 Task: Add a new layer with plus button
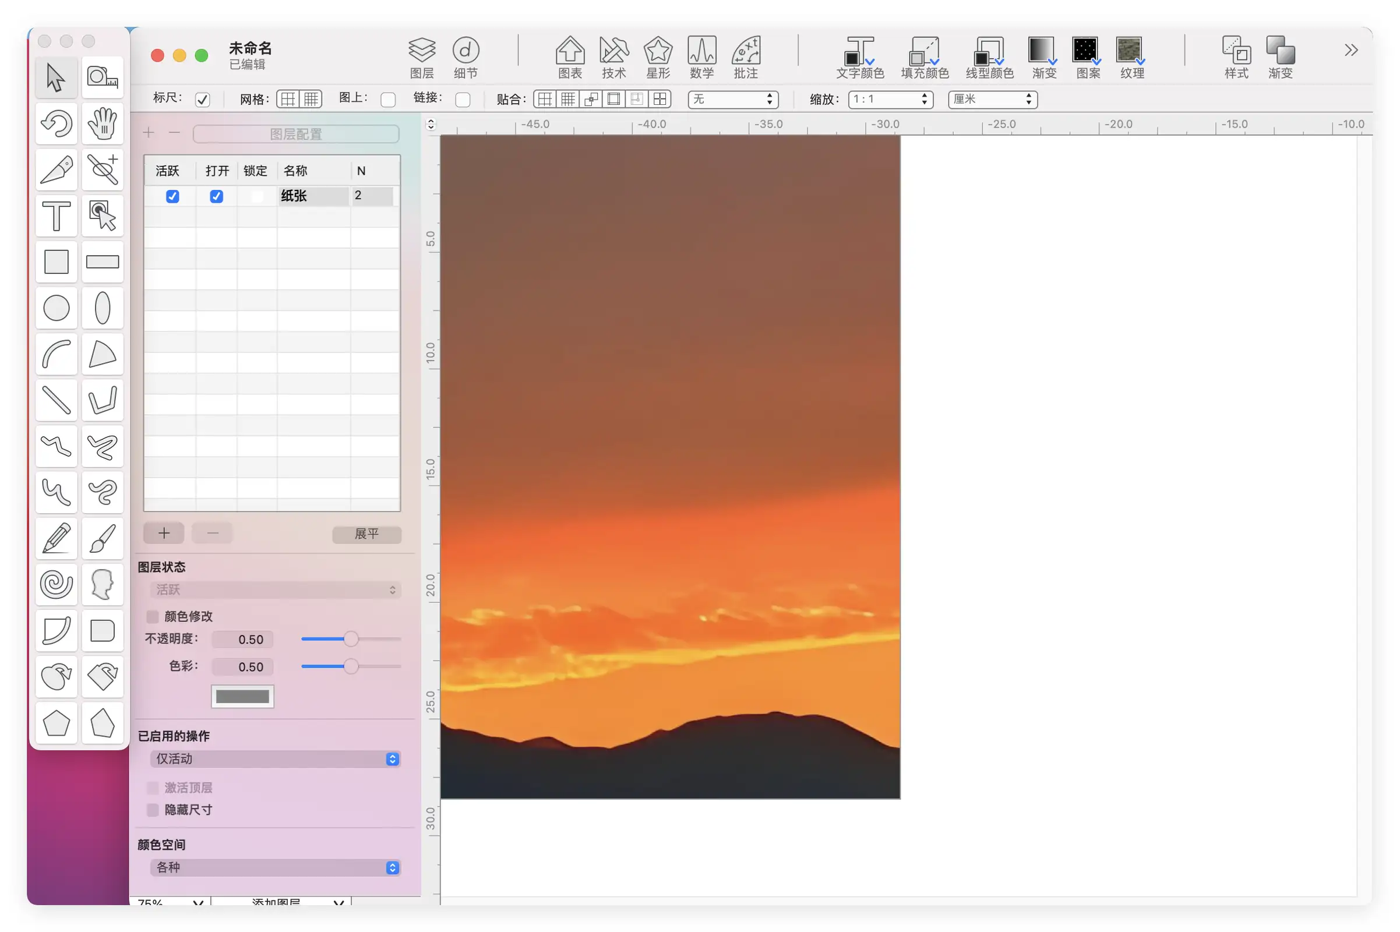(163, 532)
